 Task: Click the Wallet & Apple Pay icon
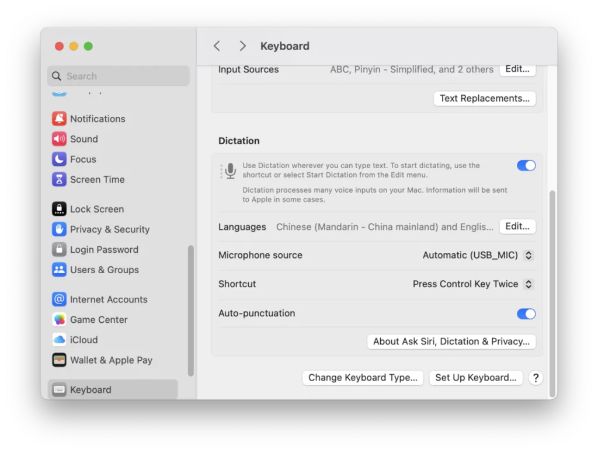tap(59, 360)
